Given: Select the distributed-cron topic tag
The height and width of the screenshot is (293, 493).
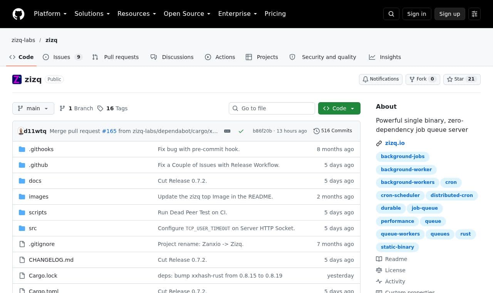Looking at the screenshot, I should point(451,195).
